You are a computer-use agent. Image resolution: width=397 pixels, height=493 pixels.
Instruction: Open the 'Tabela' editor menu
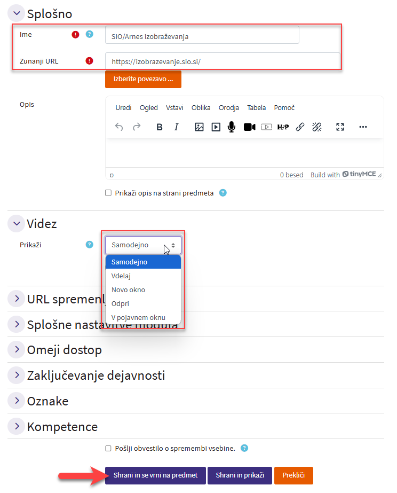point(256,107)
